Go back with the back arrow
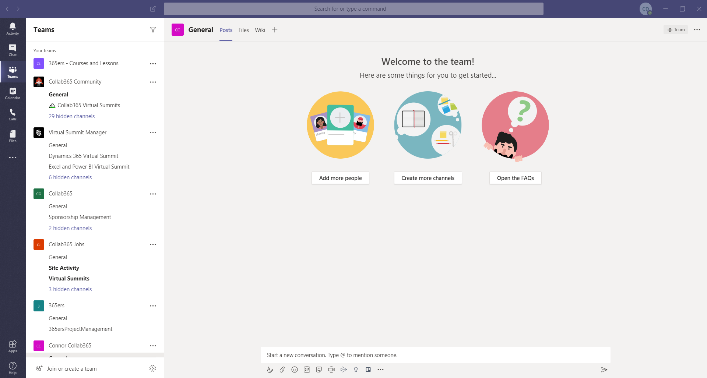This screenshot has width=707, height=378. (7, 9)
